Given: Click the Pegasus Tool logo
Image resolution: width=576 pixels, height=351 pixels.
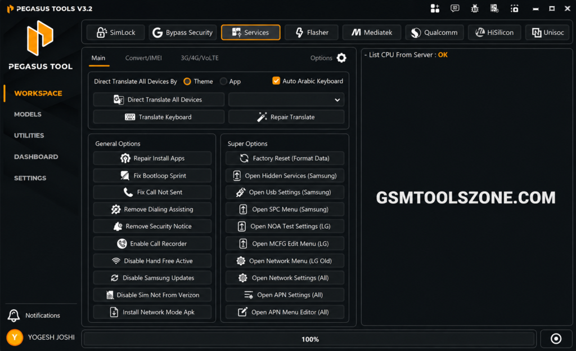Looking at the screenshot, I should tap(40, 38).
